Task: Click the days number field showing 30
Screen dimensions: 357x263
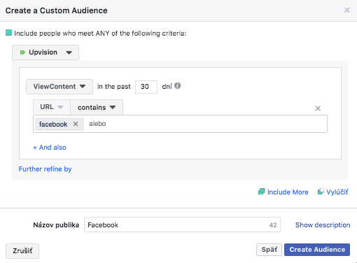Action: 146,87
